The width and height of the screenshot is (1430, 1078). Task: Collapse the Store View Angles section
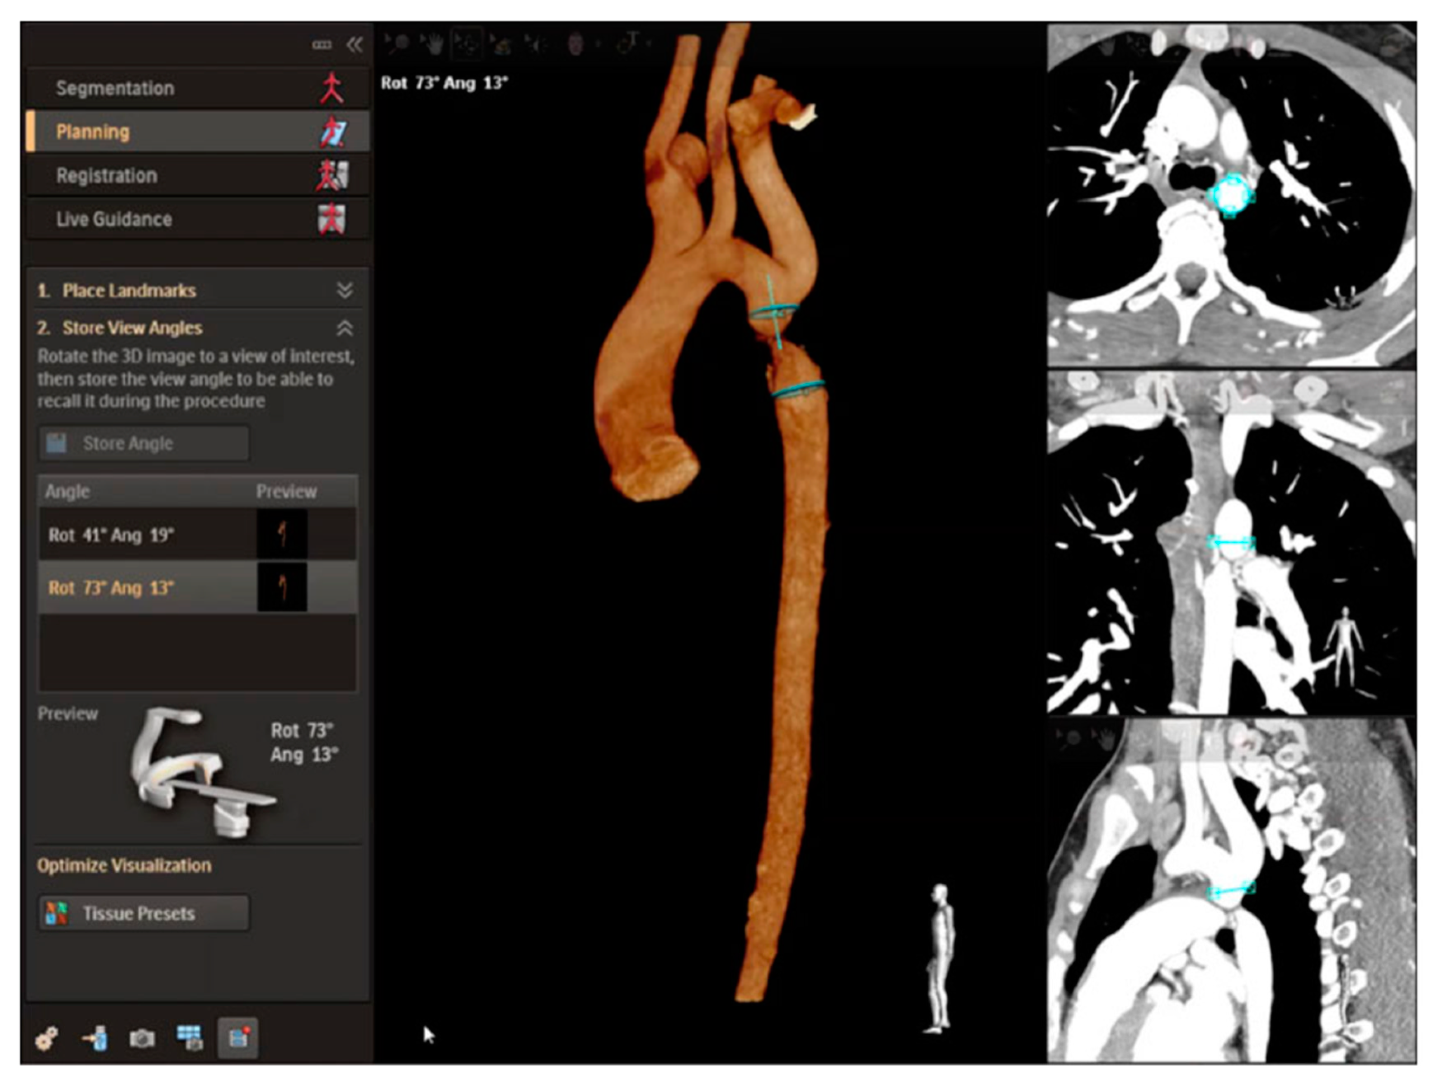click(345, 329)
